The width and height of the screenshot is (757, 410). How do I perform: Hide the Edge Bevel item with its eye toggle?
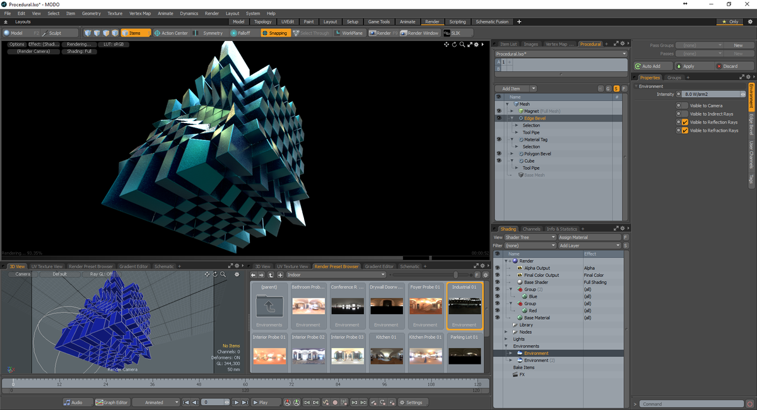pyautogui.click(x=499, y=118)
